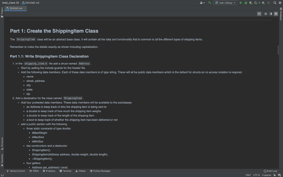Open Search Everywhere magnifier

click(x=275, y=3)
